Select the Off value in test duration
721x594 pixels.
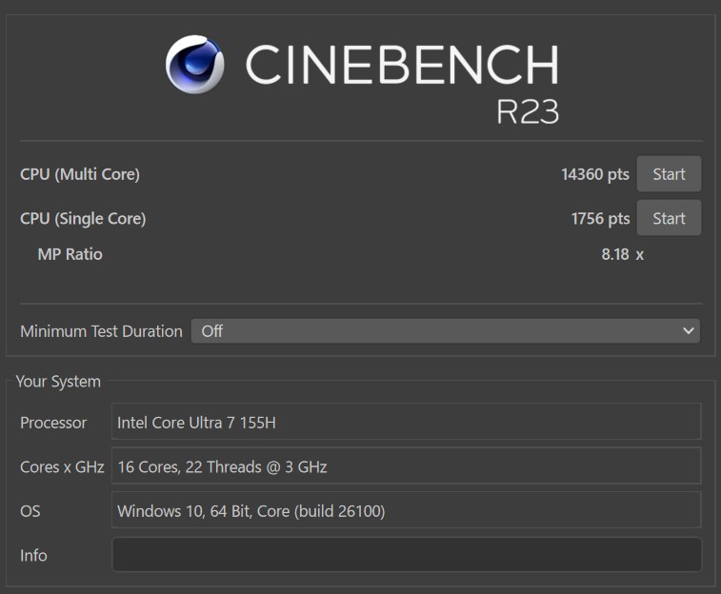[212, 330]
